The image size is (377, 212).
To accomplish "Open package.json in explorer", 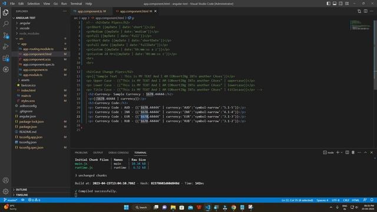I will tap(28, 127).
